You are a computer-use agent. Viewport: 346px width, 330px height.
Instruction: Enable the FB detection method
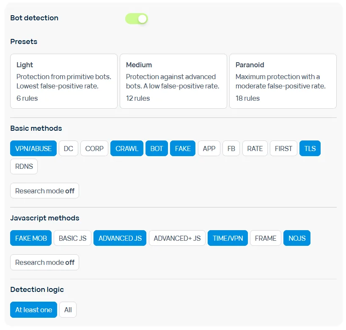pyautogui.click(x=231, y=148)
